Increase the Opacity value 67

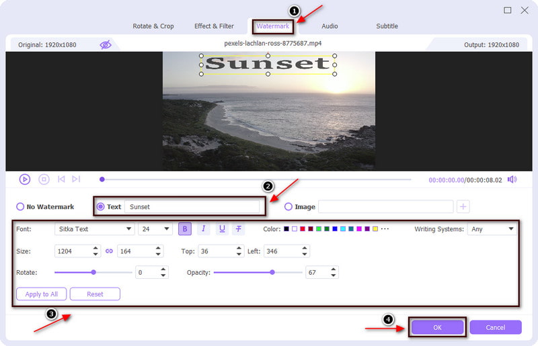[333, 269]
